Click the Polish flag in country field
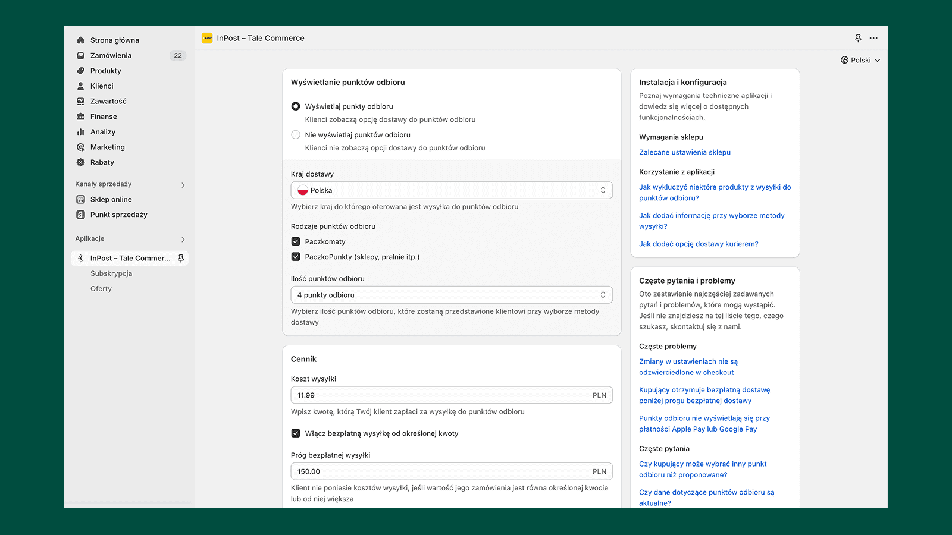The width and height of the screenshot is (952, 535). click(303, 190)
